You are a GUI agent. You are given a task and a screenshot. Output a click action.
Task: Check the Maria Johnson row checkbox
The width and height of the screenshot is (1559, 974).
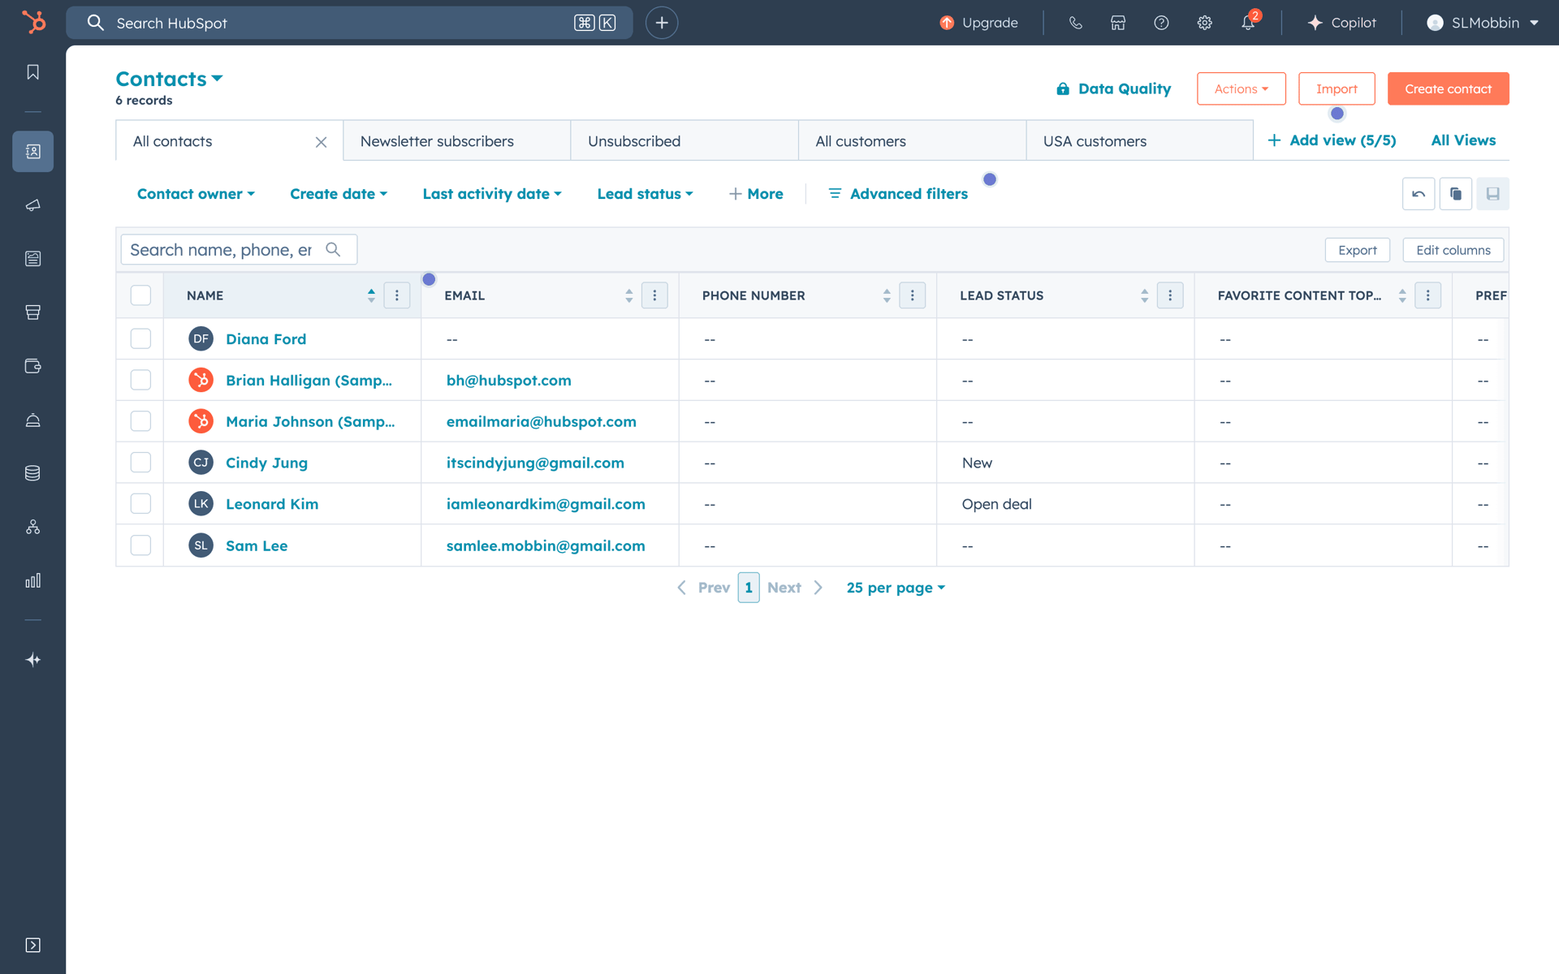140,421
